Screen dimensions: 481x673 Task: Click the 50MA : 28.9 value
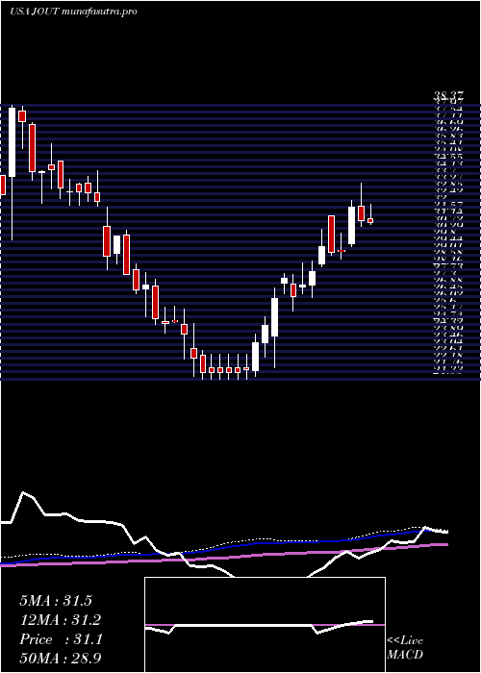pyautogui.click(x=61, y=659)
